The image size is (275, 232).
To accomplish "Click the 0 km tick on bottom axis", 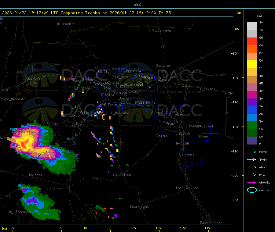I will pyautogui.click(x=36, y=228).
